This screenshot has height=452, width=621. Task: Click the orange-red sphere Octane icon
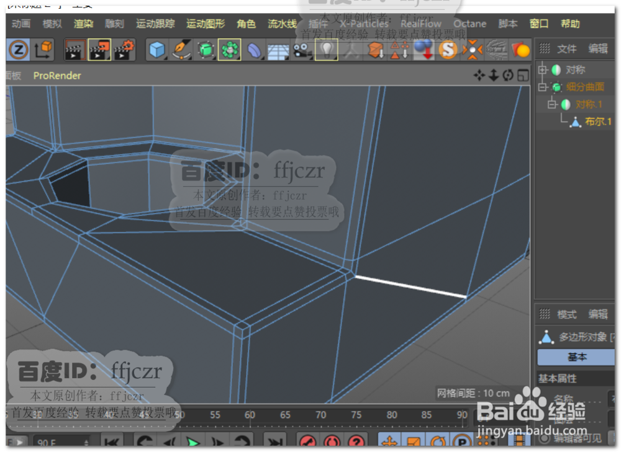tap(521, 50)
